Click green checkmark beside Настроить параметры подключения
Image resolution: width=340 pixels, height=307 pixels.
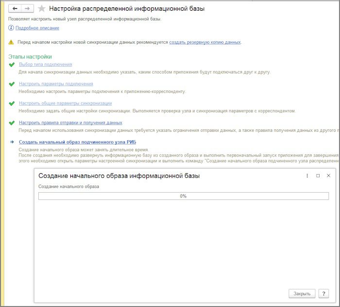tap(12, 84)
